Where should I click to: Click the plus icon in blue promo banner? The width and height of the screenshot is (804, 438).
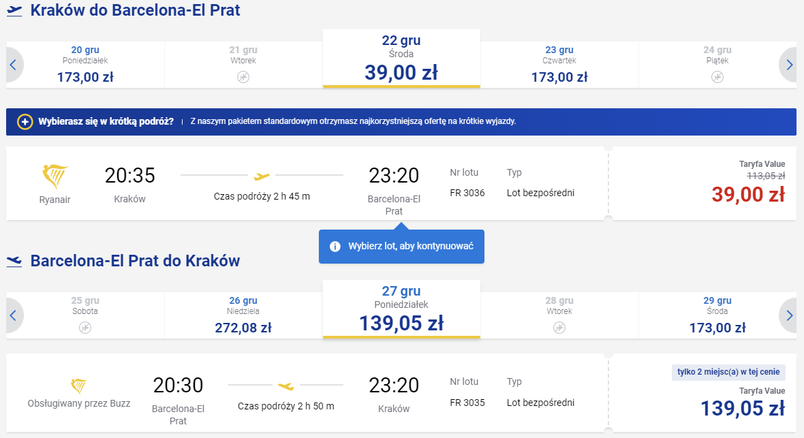pos(25,121)
